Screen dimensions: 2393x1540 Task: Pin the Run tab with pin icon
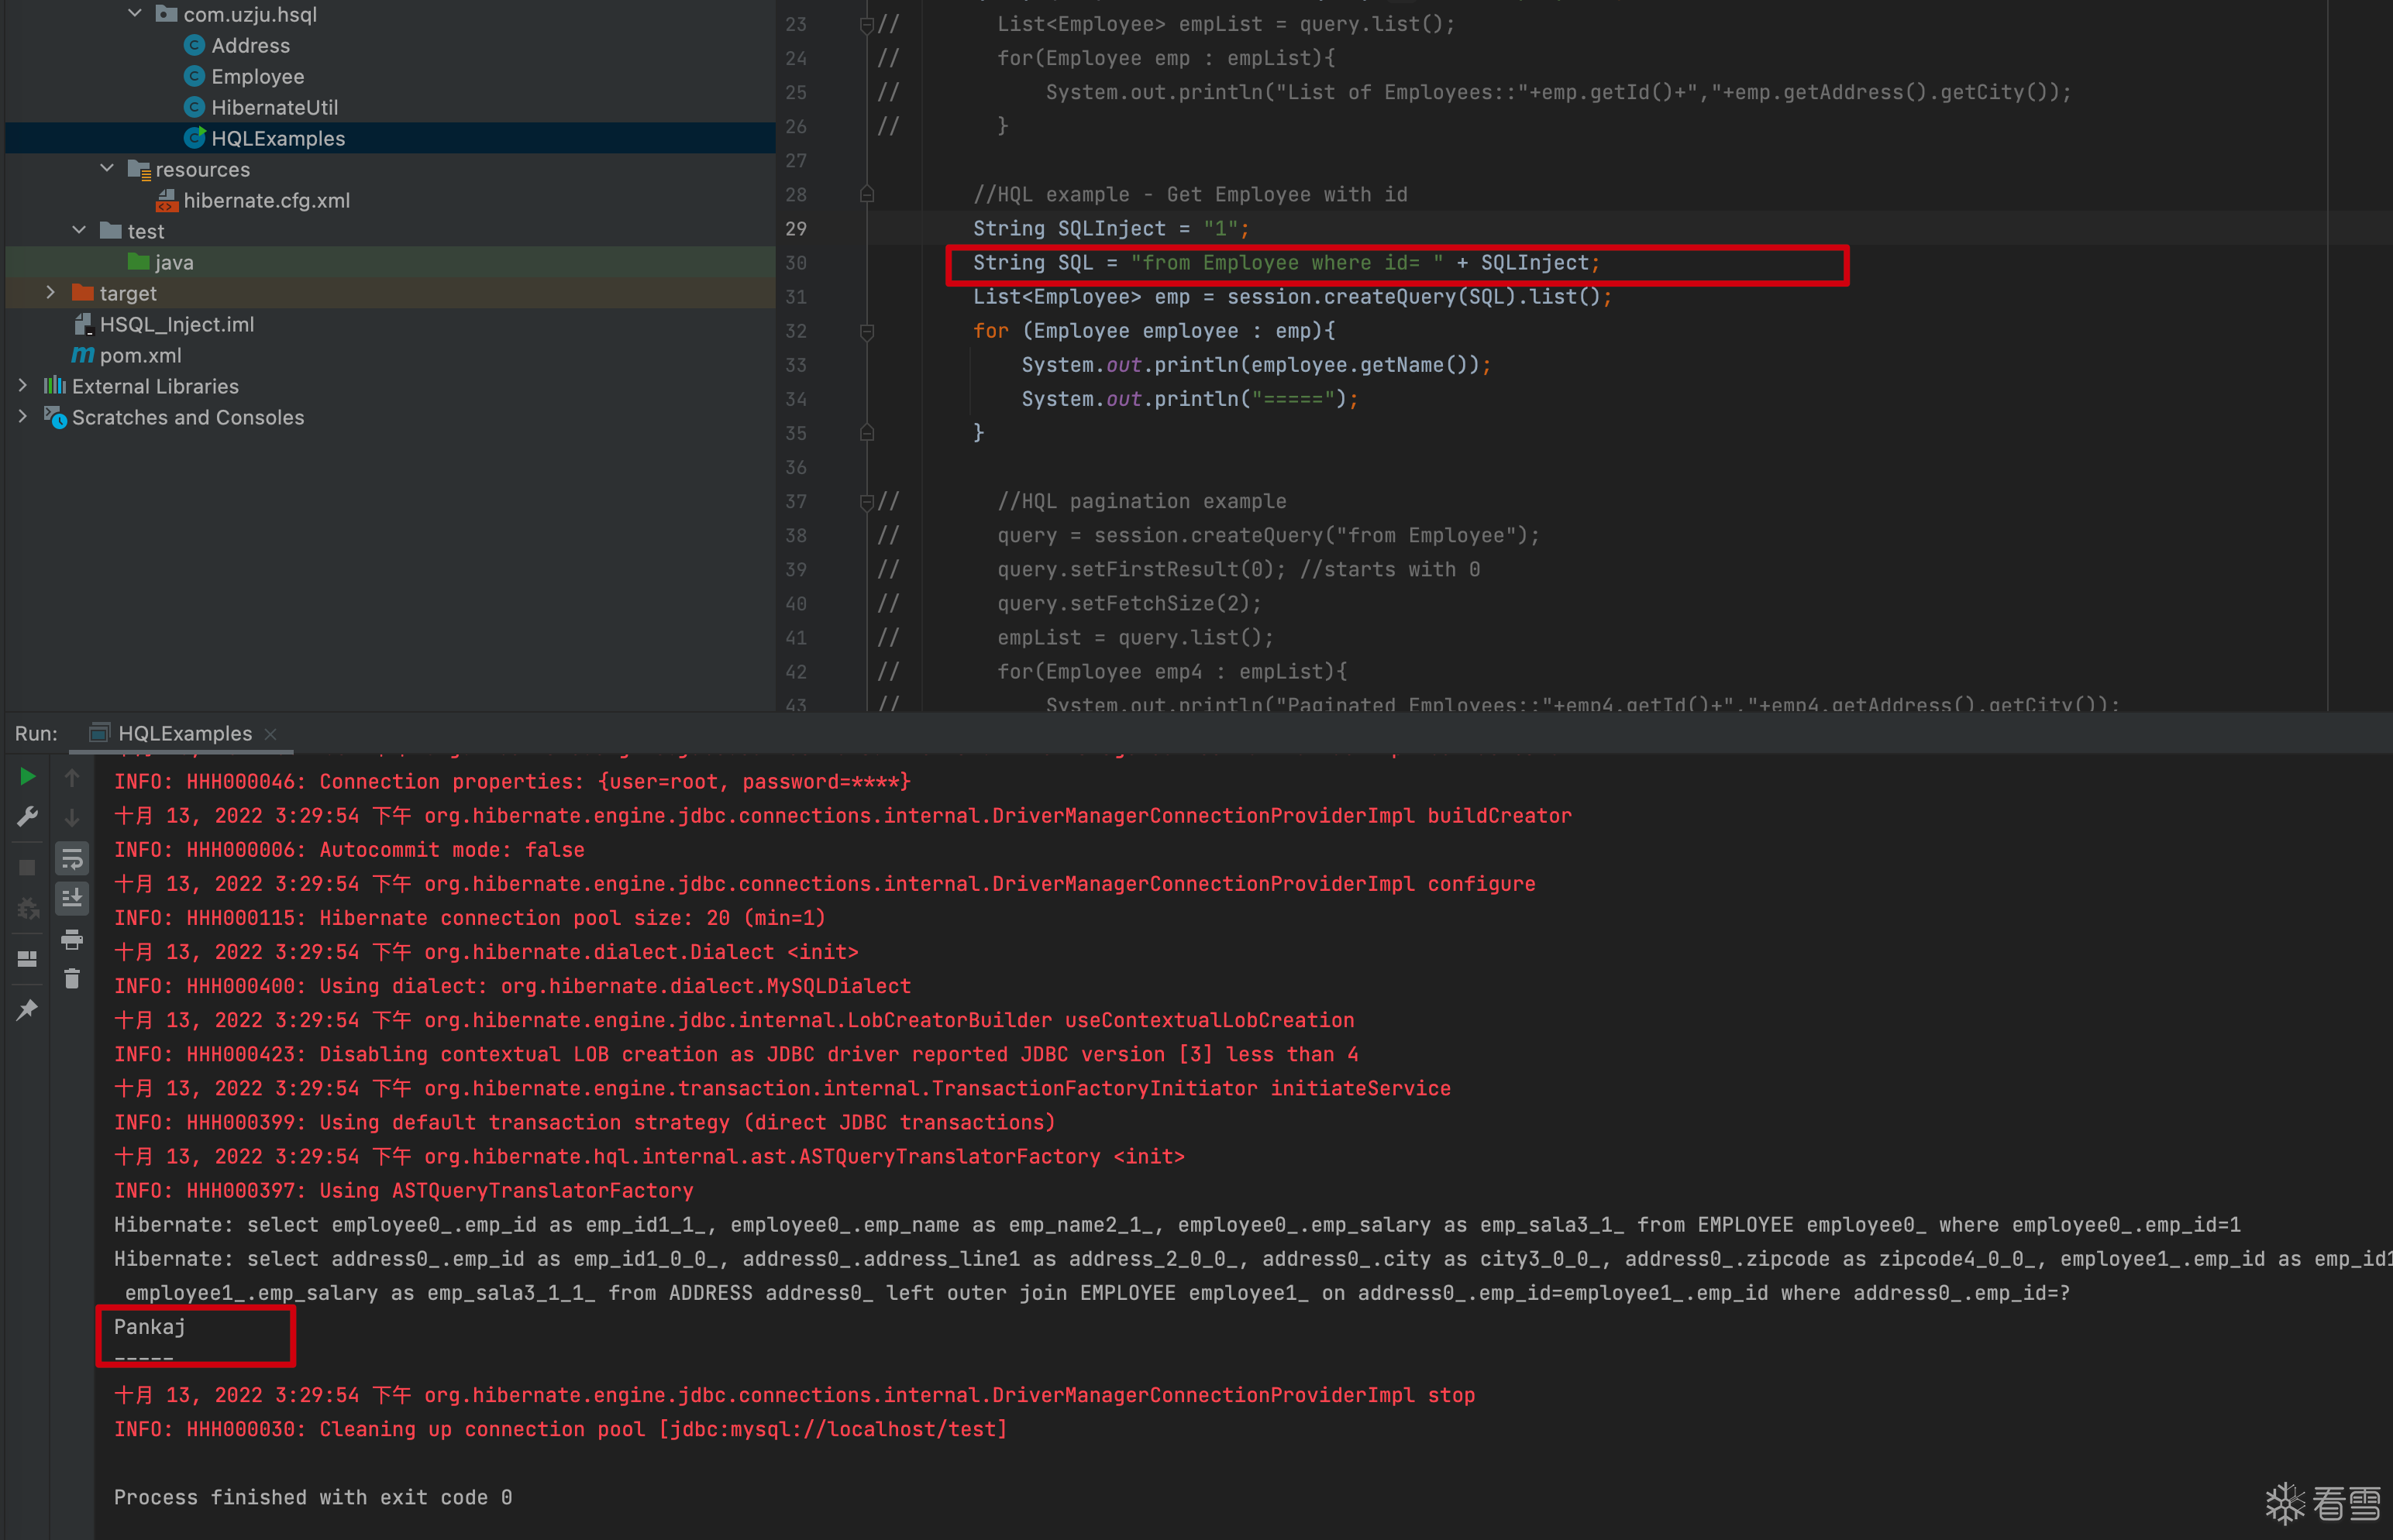pos(28,1010)
